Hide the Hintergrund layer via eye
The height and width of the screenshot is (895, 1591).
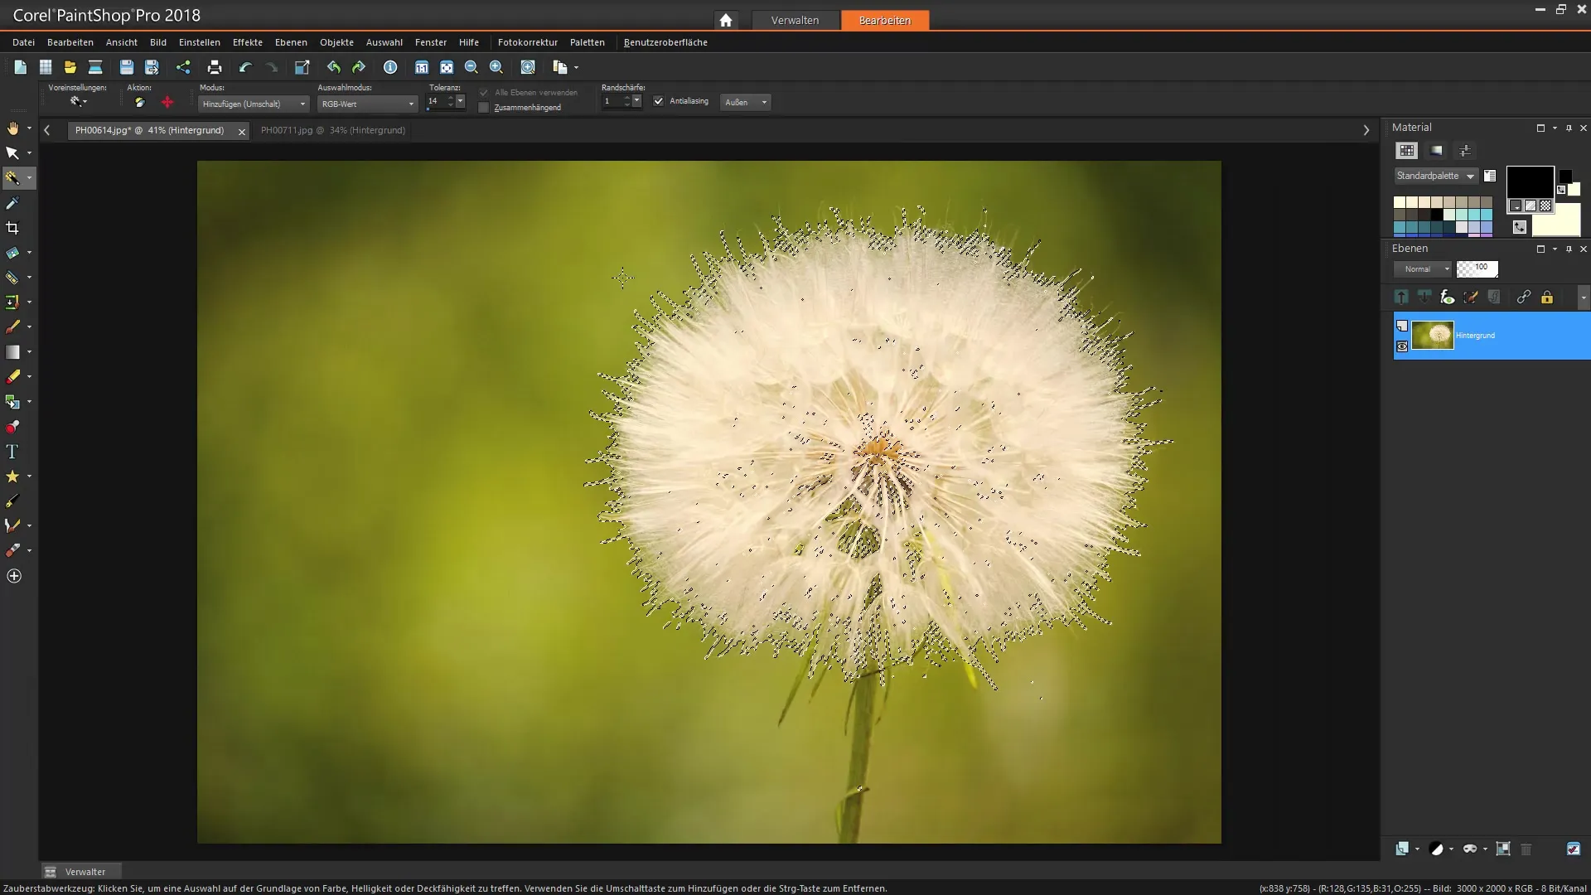point(1402,346)
